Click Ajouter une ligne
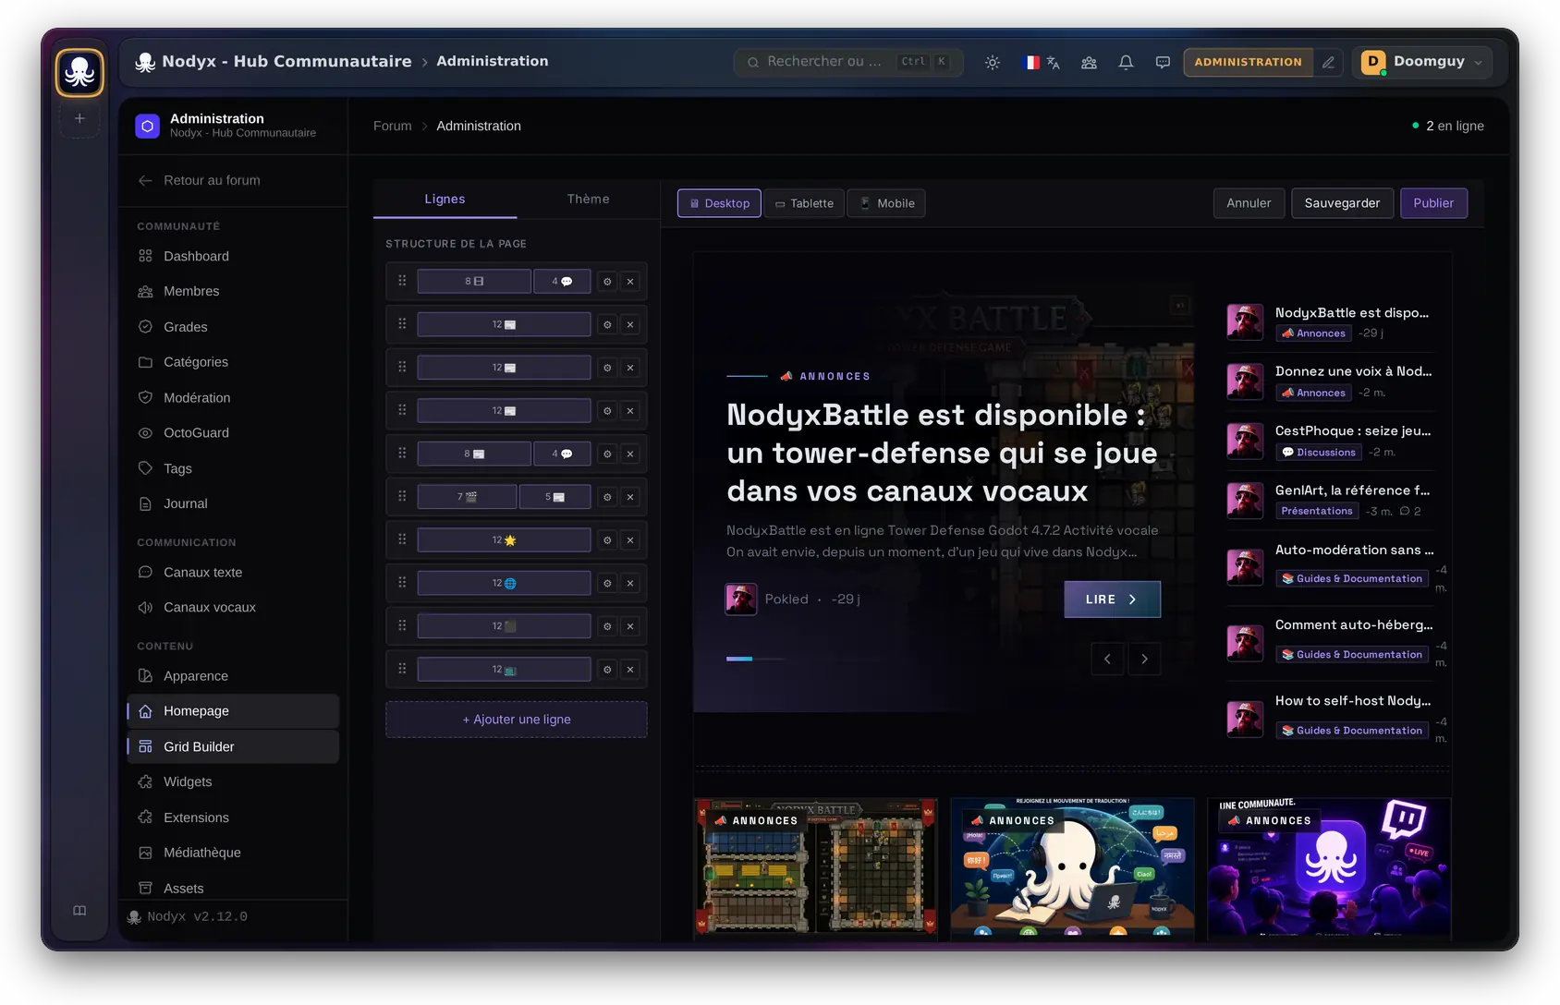This screenshot has height=1005, width=1560. [x=517, y=720]
